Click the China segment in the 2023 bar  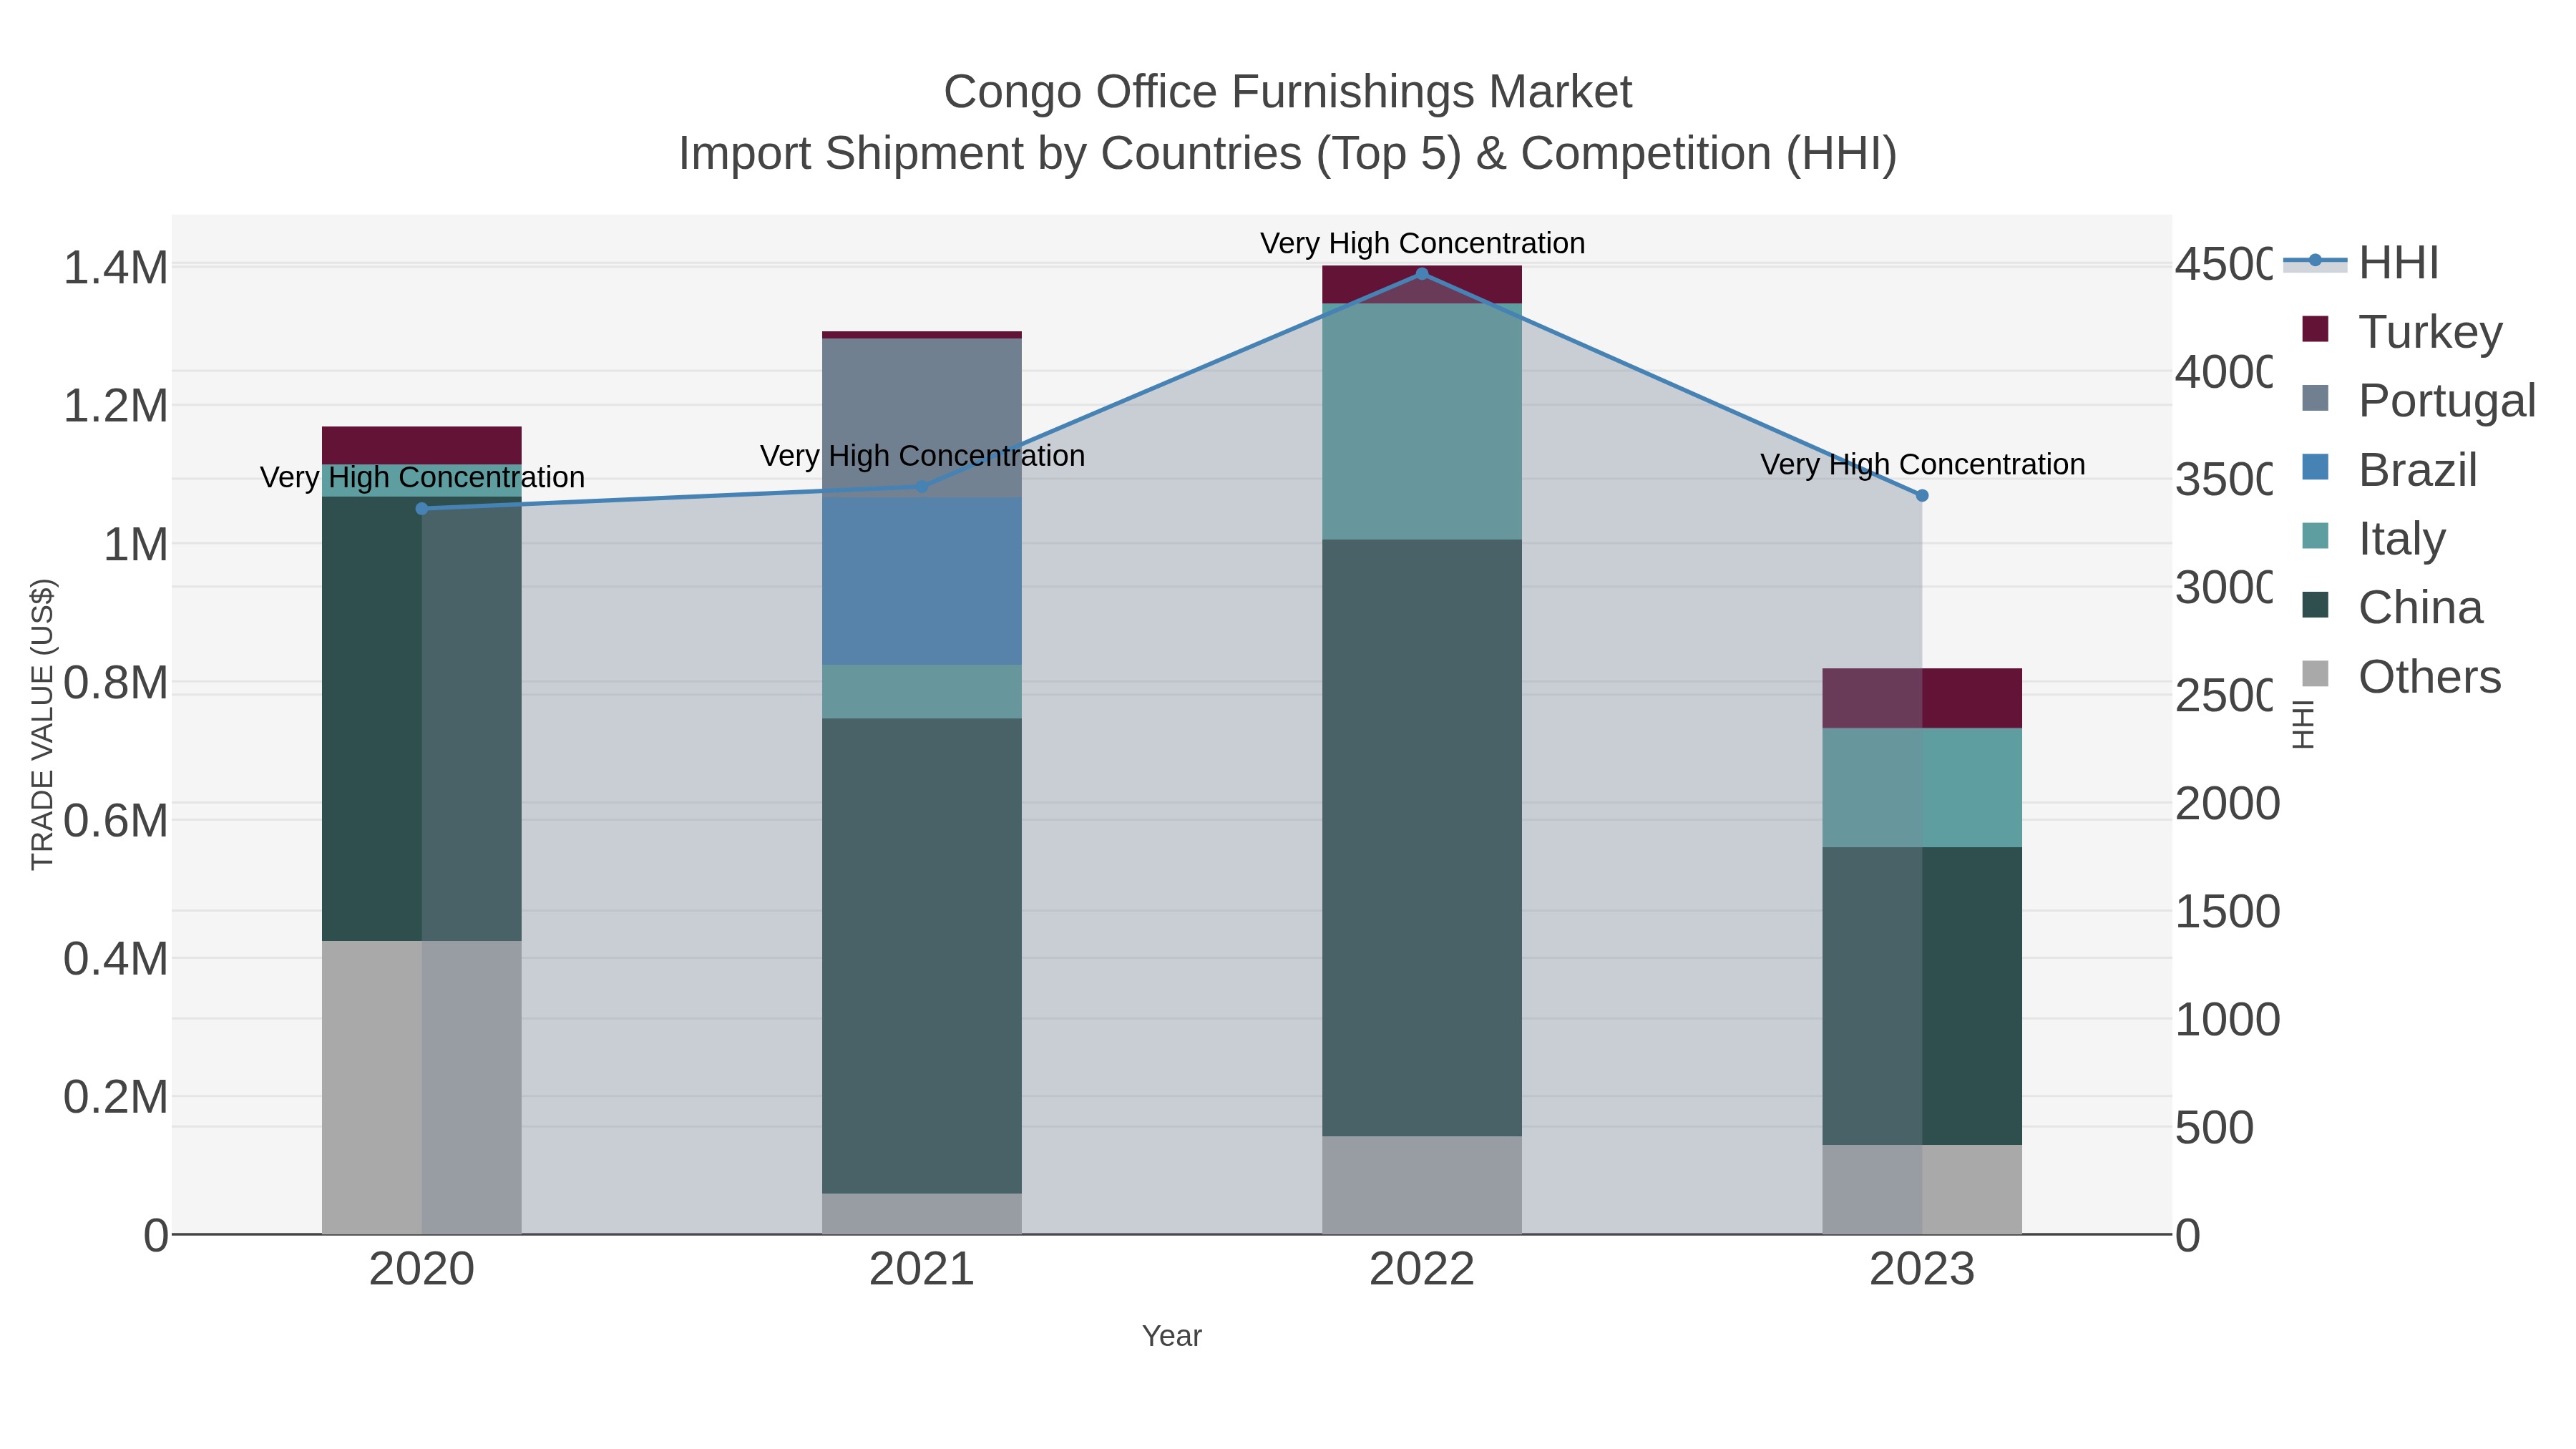pos(1922,996)
